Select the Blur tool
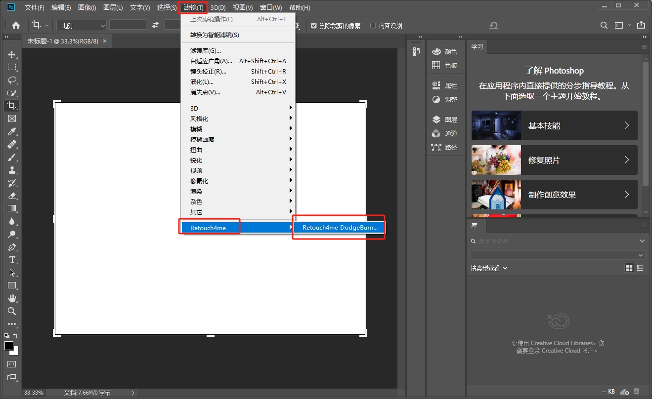652x399 pixels. point(12,221)
